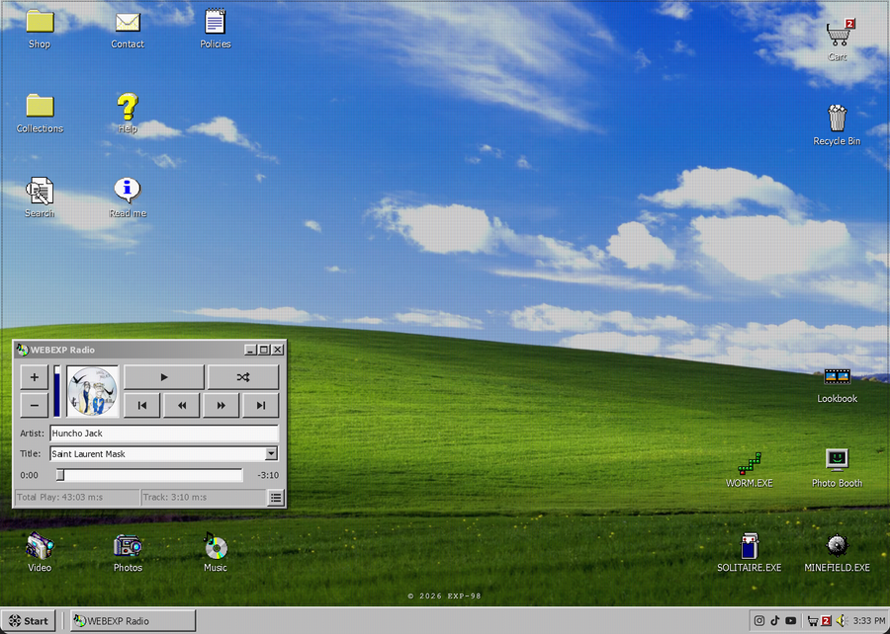Rewind the current track

coord(182,405)
